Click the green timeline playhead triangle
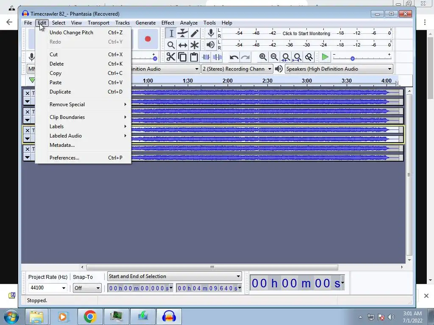The width and height of the screenshot is (434, 325). pyautogui.click(x=32, y=80)
